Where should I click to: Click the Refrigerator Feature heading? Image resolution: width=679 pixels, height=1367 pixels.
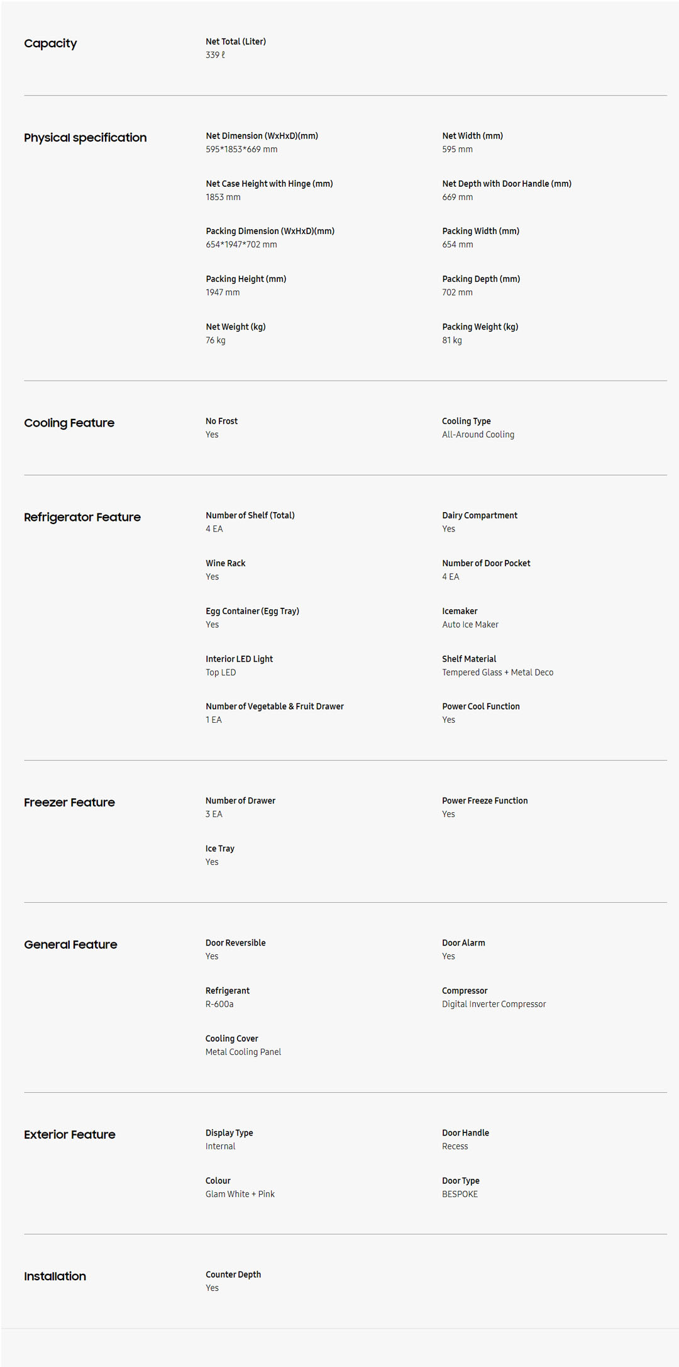click(82, 517)
